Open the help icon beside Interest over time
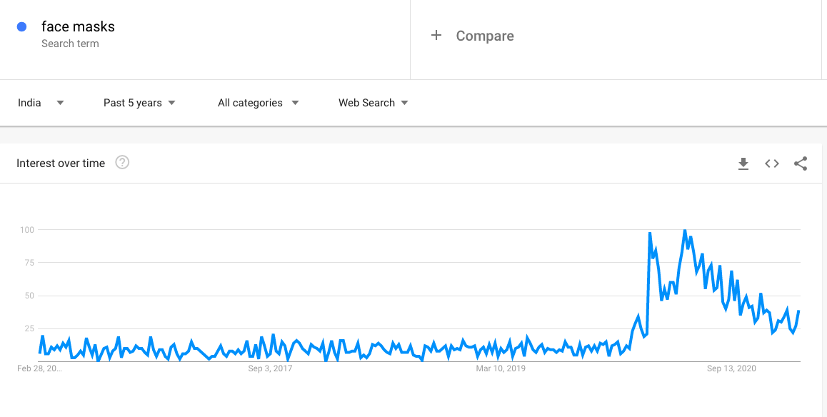827x417 pixels. [x=122, y=163]
